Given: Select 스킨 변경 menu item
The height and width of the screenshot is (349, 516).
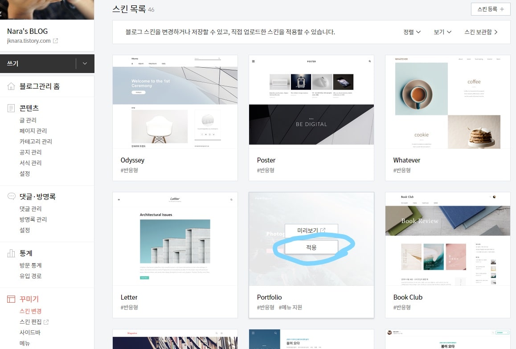Looking at the screenshot, I should [x=31, y=311].
